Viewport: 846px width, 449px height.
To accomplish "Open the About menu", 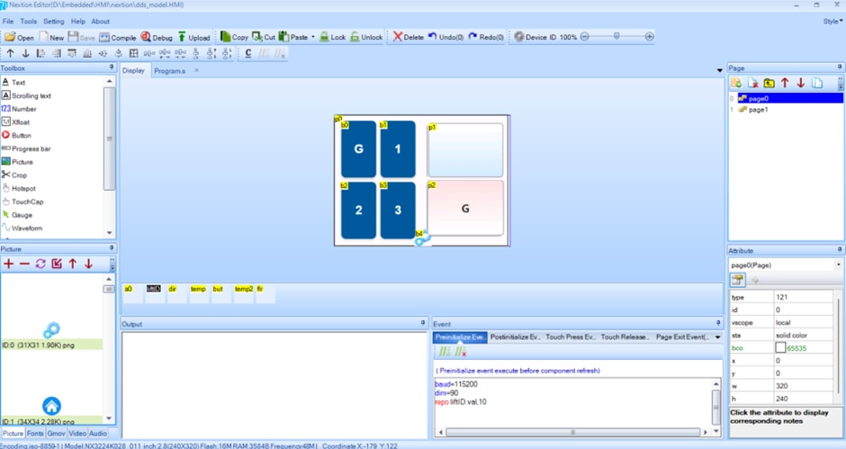I will [x=101, y=21].
